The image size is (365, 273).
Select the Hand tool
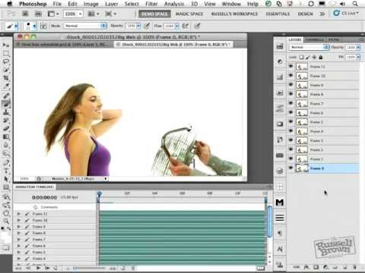6,213
